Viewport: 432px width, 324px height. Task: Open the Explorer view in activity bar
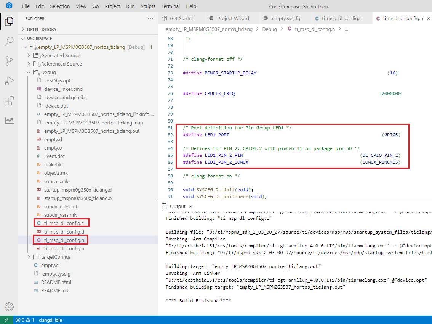click(9, 21)
